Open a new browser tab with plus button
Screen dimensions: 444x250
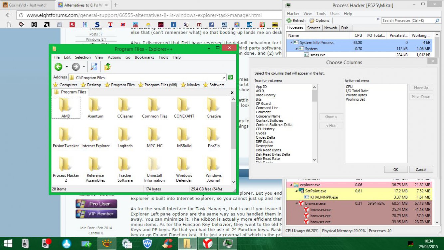coord(115,5)
